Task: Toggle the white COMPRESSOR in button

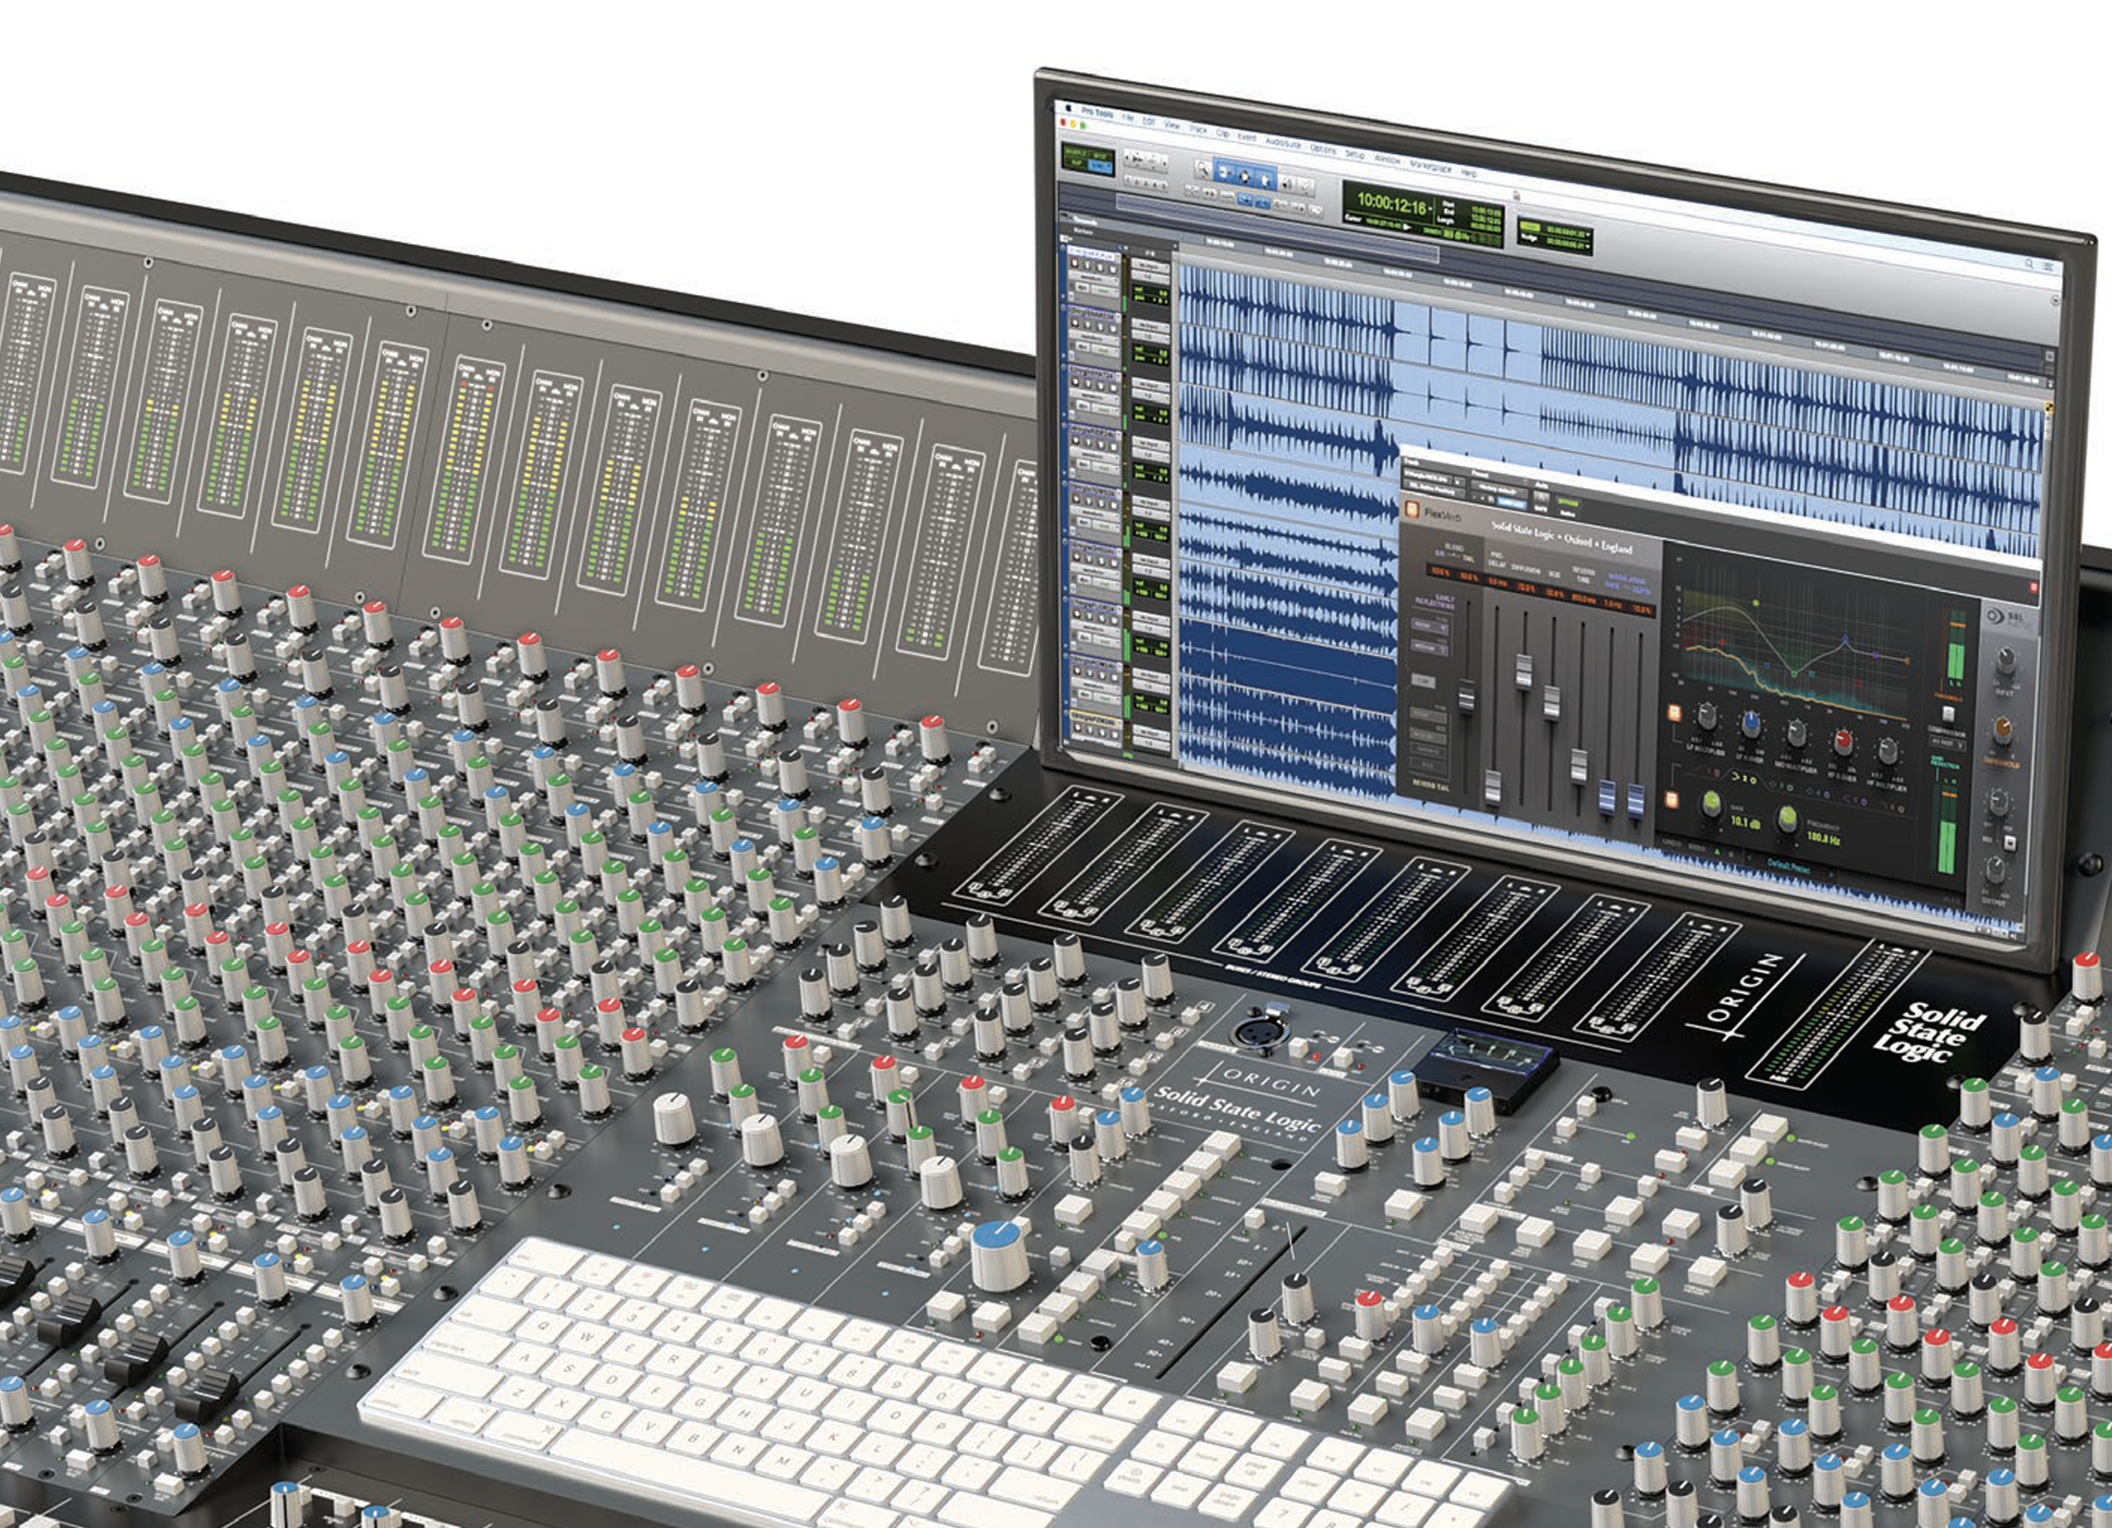Action: [x=1948, y=715]
